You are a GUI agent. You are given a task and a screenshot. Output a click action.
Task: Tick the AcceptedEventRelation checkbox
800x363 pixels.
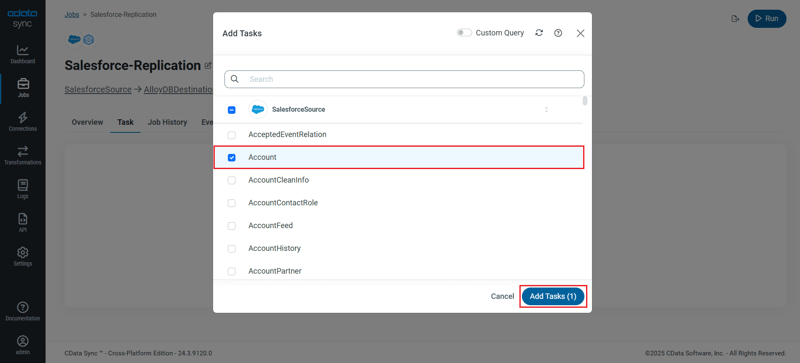[x=232, y=135]
